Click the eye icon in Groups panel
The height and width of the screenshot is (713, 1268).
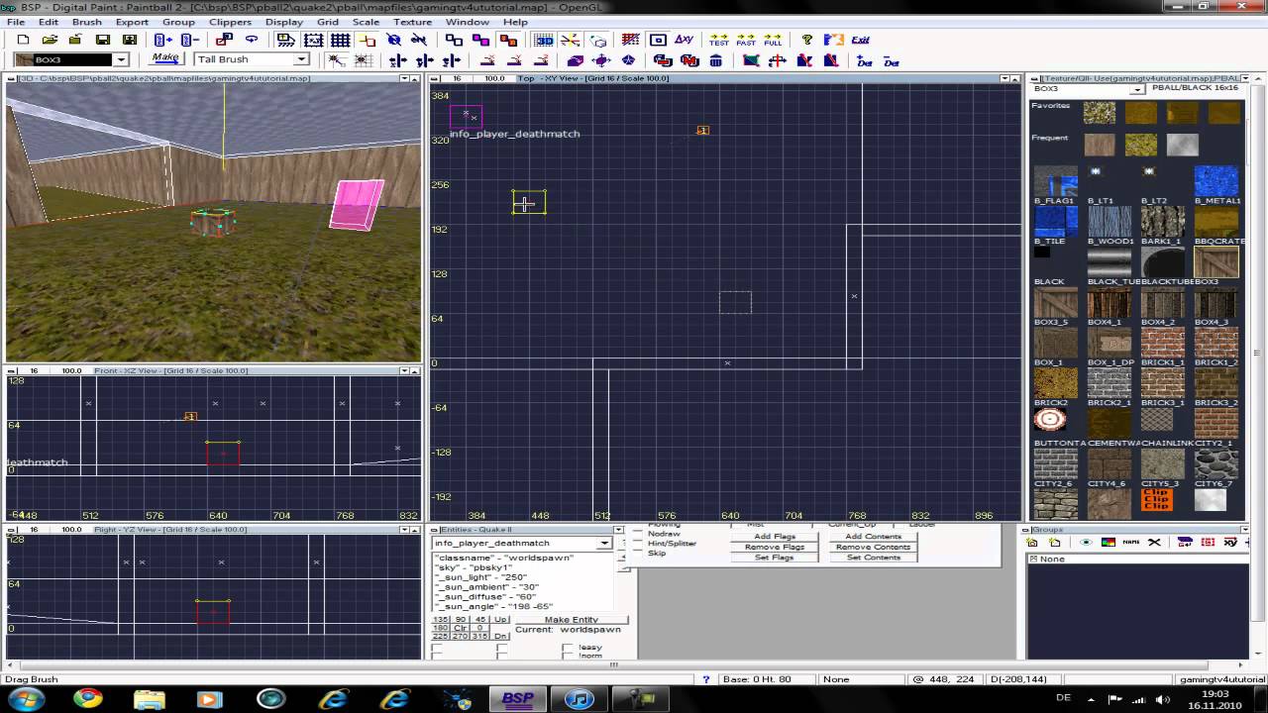pyautogui.click(x=1087, y=542)
